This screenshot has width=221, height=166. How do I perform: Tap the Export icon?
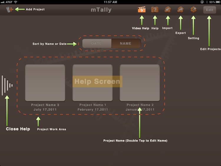(180, 10)
